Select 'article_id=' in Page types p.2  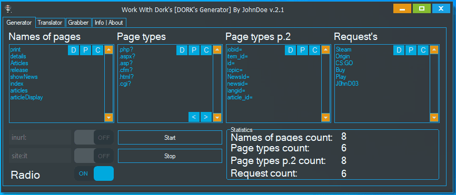pyautogui.click(x=240, y=98)
